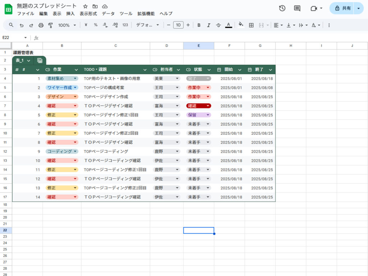Open the 担当者 column header dropdown
Viewport: 368px width, 276px height.
(178, 70)
